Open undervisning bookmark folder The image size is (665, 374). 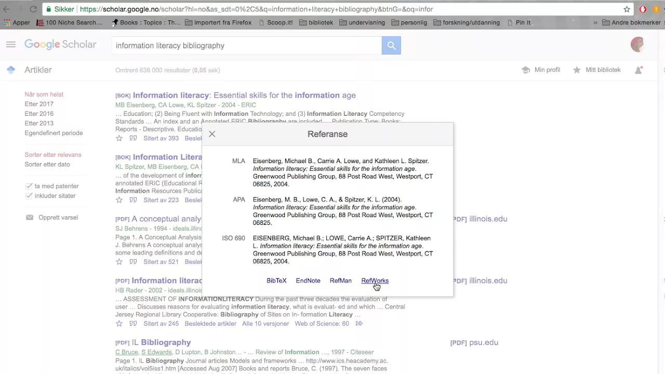click(x=362, y=22)
